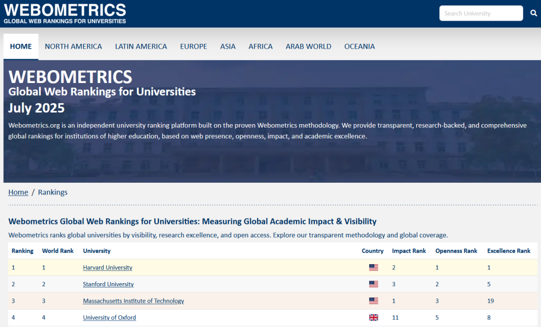The image size is (541, 327).
Task: Open the Asia rankings page
Action: 228,46
